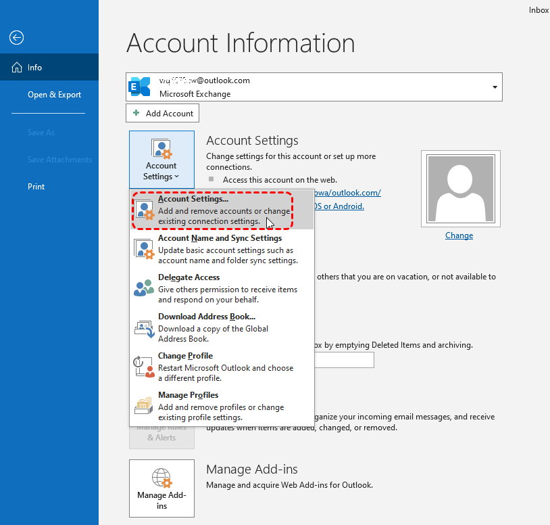The height and width of the screenshot is (525, 550).
Task: Open the Info tab in sidebar
Action: tap(35, 68)
